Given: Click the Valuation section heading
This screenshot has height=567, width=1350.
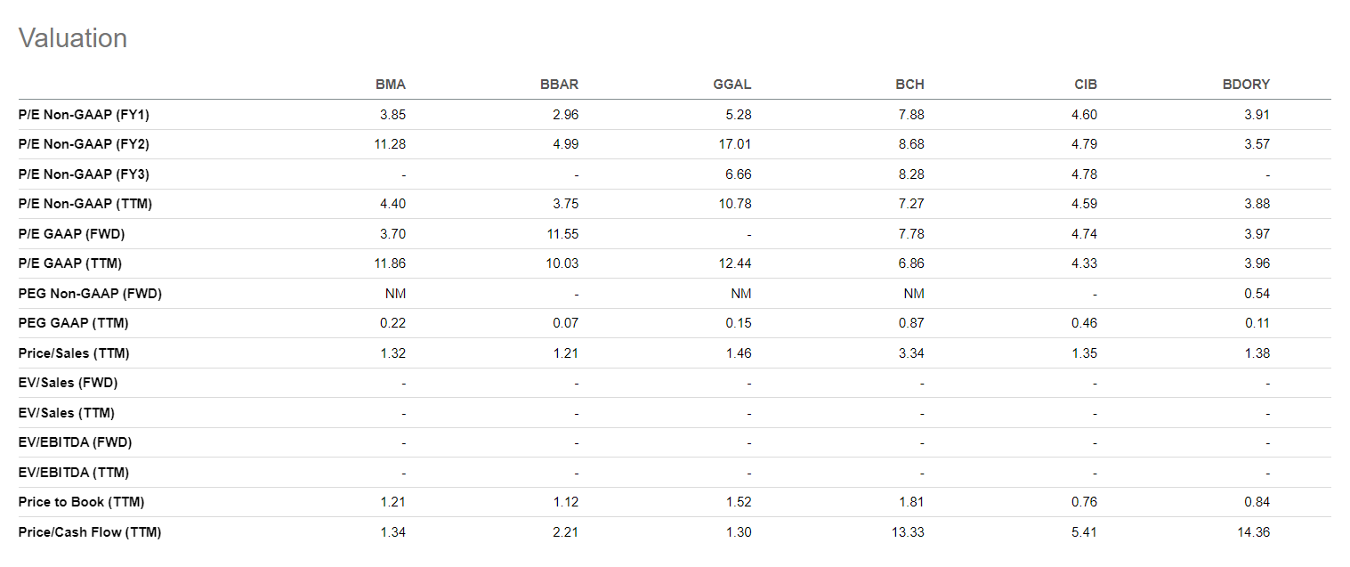Looking at the screenshot, I should pyautogui.click(x=73, y=38).
